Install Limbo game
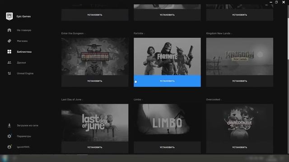Screen dimensions: 289x162 [167, 147]
